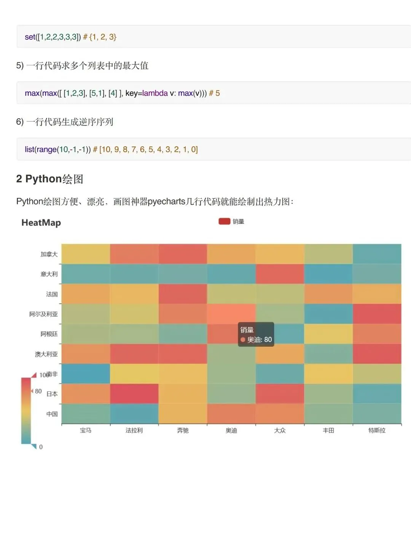The height and width of the screenshot is (548, 411).
Task: Click the 意大利 y-axis label
Action: 49,274
